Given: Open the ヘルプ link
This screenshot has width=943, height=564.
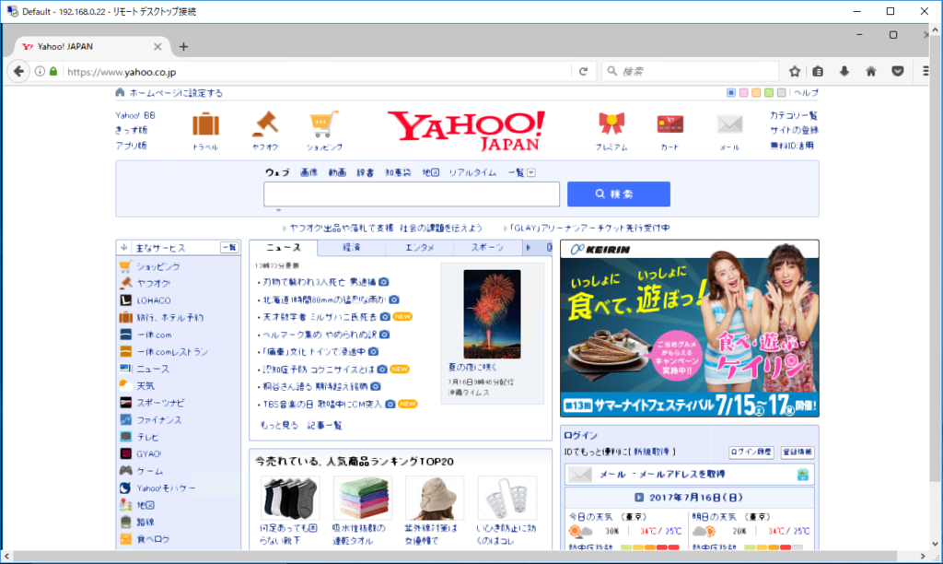Looking at the screenshot, I should pos(806,93).
